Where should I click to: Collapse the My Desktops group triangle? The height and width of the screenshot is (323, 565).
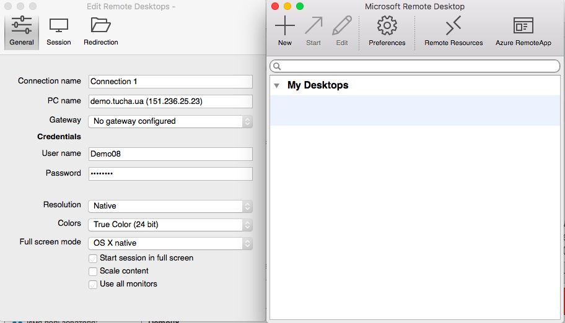[276, 85]
